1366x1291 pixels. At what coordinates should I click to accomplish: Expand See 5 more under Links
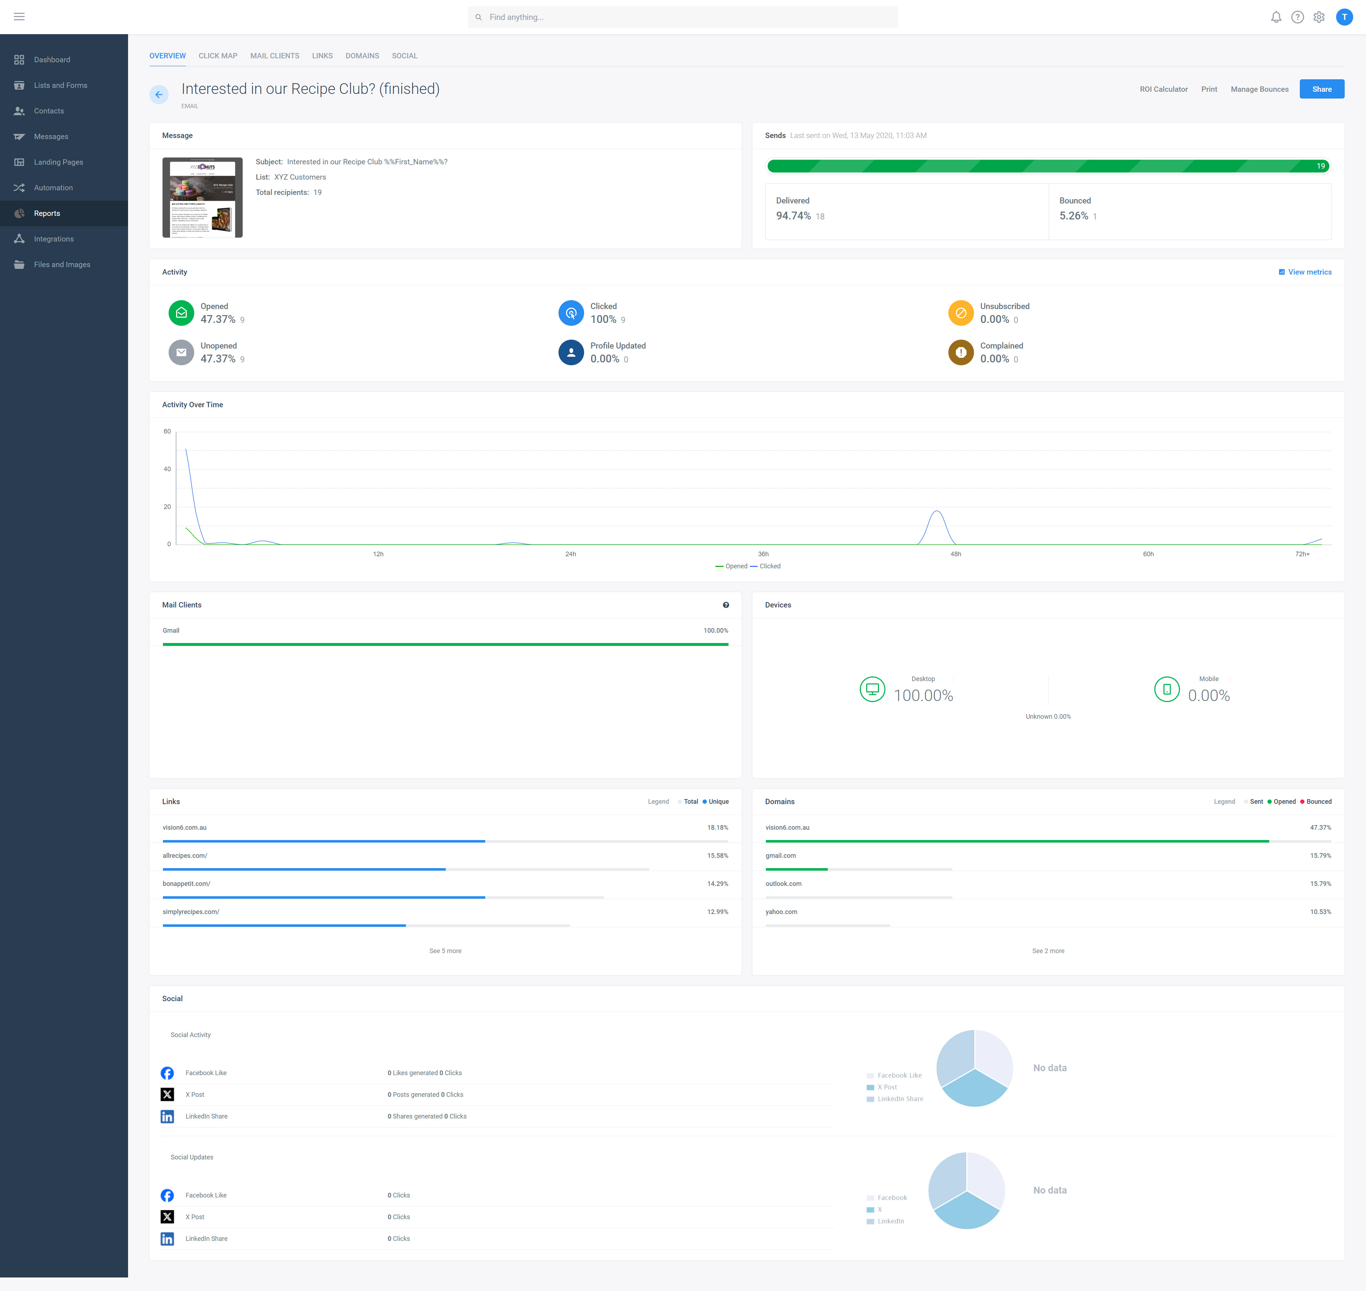coord(445,950)
